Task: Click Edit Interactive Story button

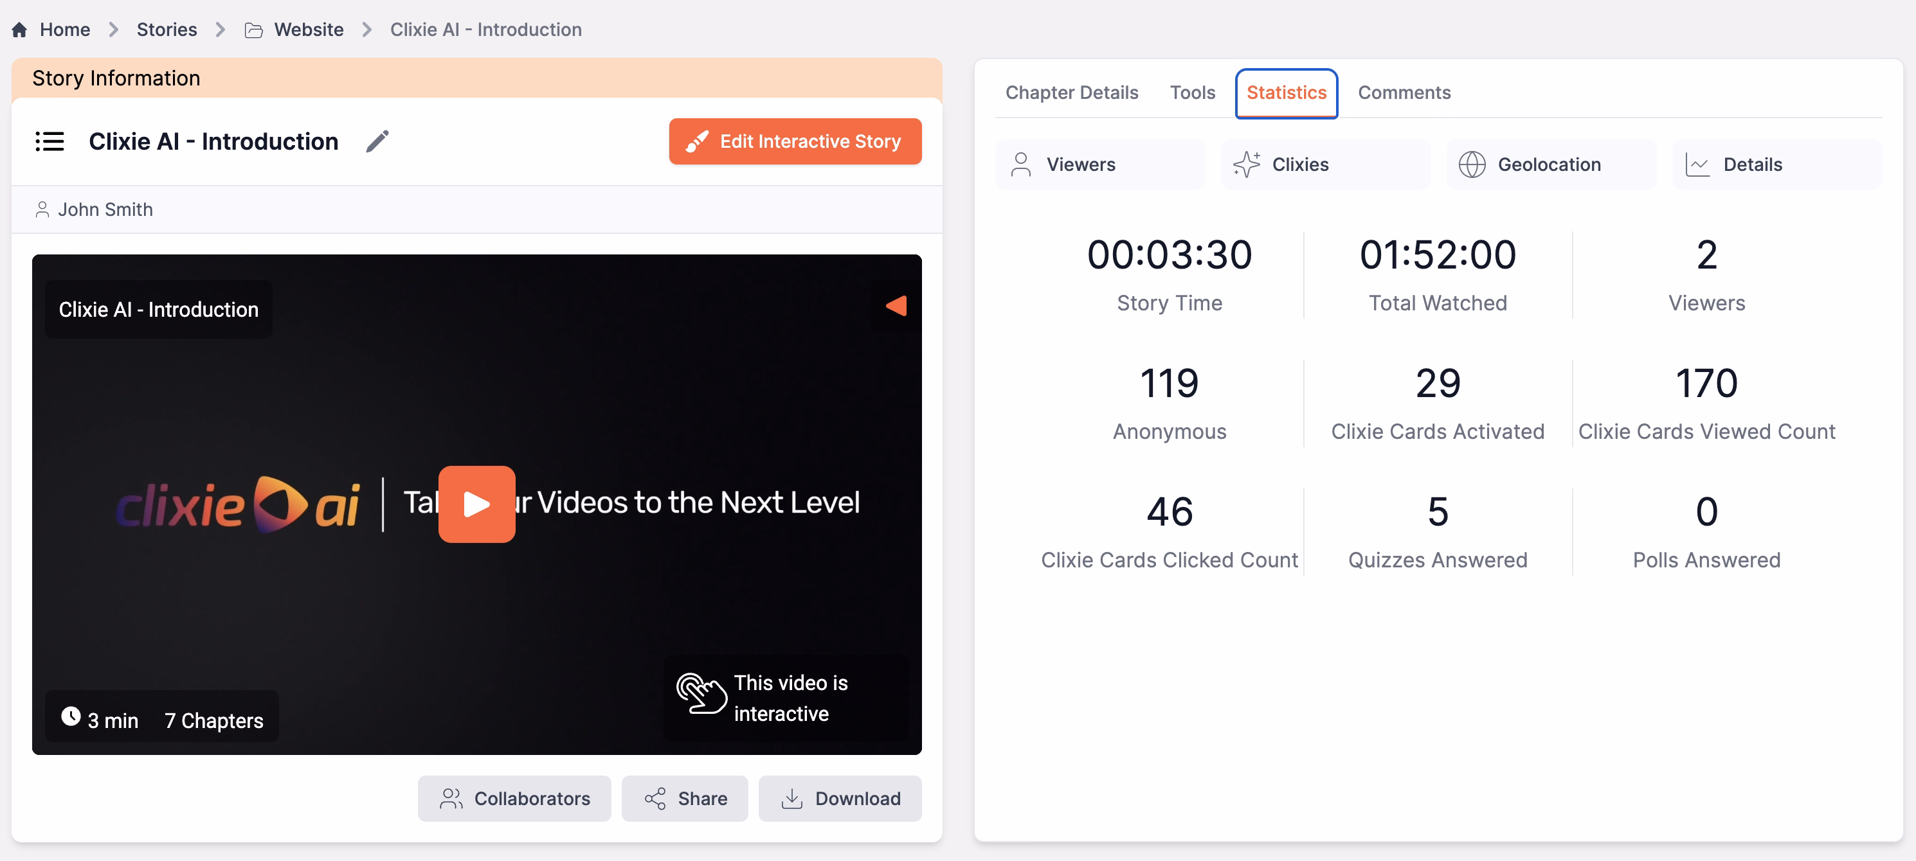Action: [x=795, y=141]
